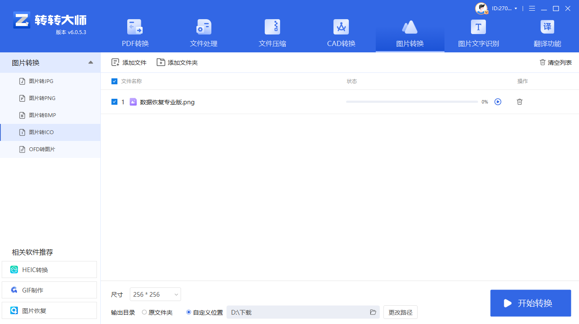
Task: Open the account ID dropdown arrow
Action: coord(516,9)
